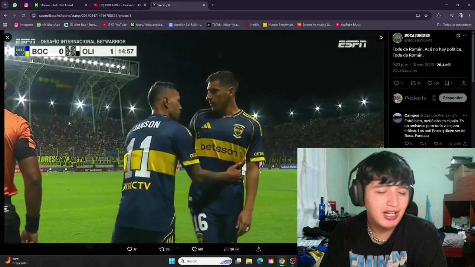
Task: Click the Chrome icon in taskbar
Action: pos(282,261)
